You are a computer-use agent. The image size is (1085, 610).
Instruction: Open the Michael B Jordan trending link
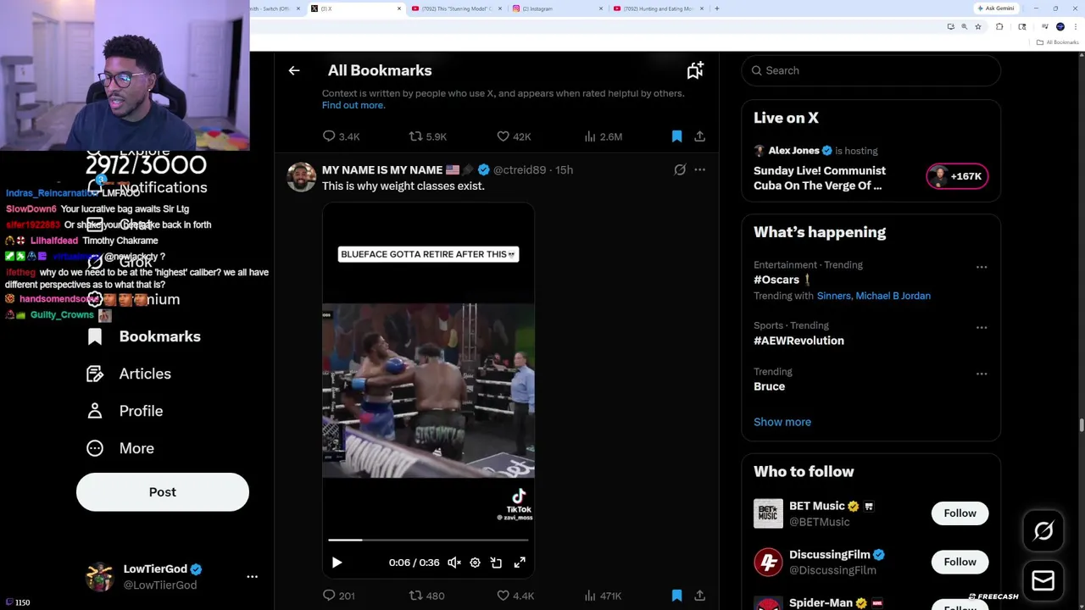point(893,296)
